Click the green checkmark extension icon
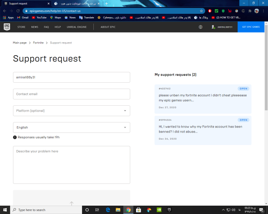268x214 pixels. click(216, 11)
